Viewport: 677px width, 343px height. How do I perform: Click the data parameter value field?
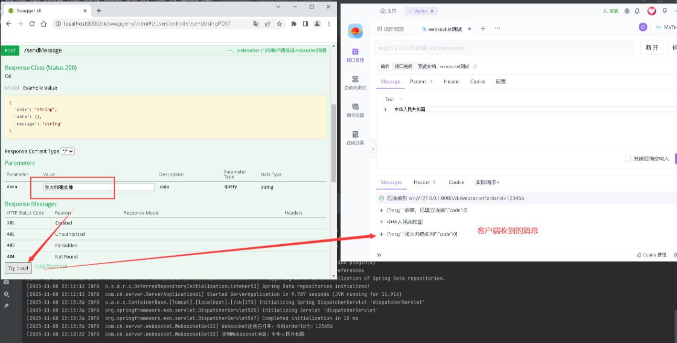pyautogui.click(x=99, y=187)
